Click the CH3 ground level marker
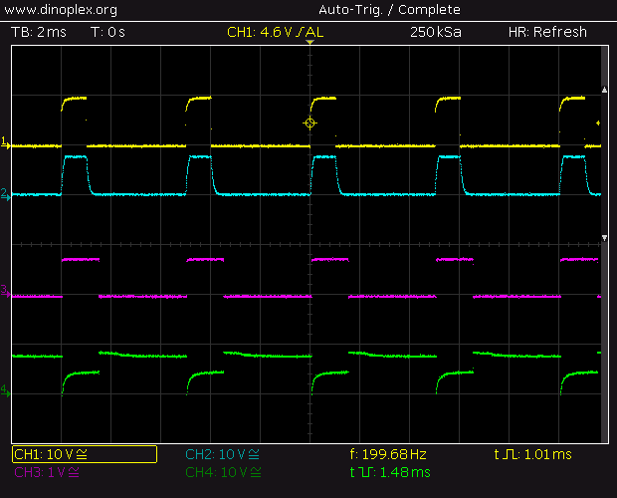Screen dimensions: 617x498 coord(6,292)
